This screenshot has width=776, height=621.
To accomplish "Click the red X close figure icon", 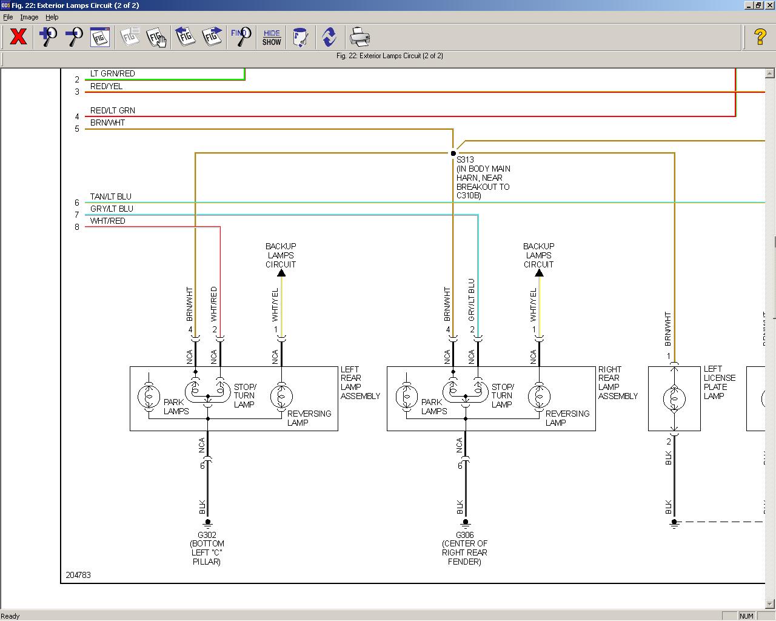I will click(18, 37).
